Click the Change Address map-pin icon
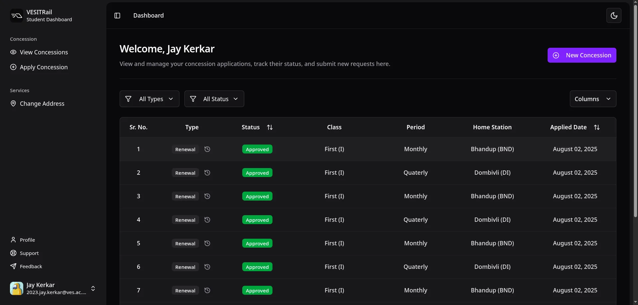Screen dimensions: 638x305 [13, 103]
